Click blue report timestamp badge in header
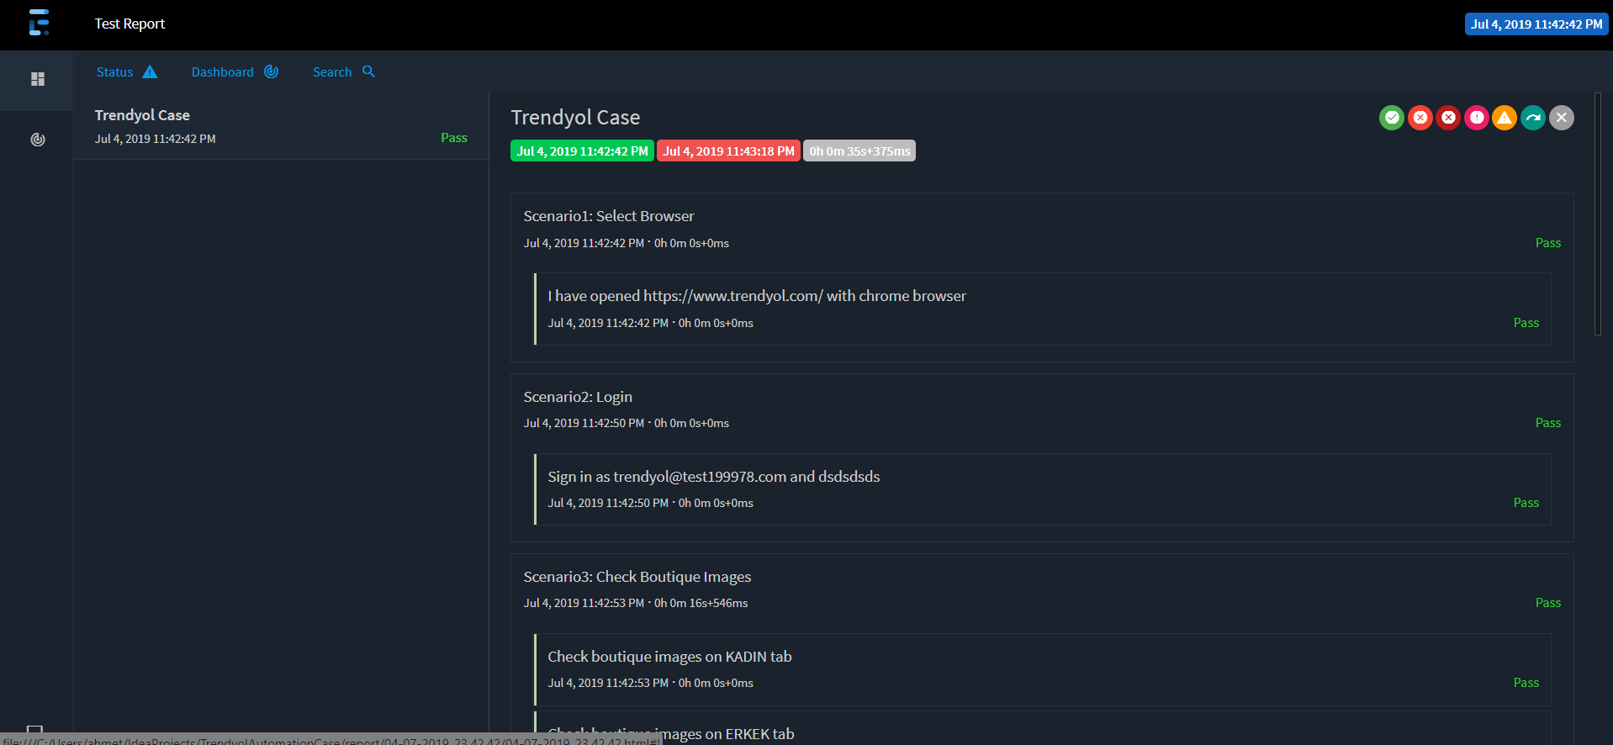 [x=1536, y=24]
